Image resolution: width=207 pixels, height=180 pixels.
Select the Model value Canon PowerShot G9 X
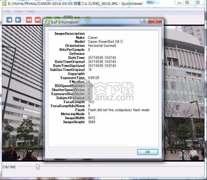[x=105, y=42]
